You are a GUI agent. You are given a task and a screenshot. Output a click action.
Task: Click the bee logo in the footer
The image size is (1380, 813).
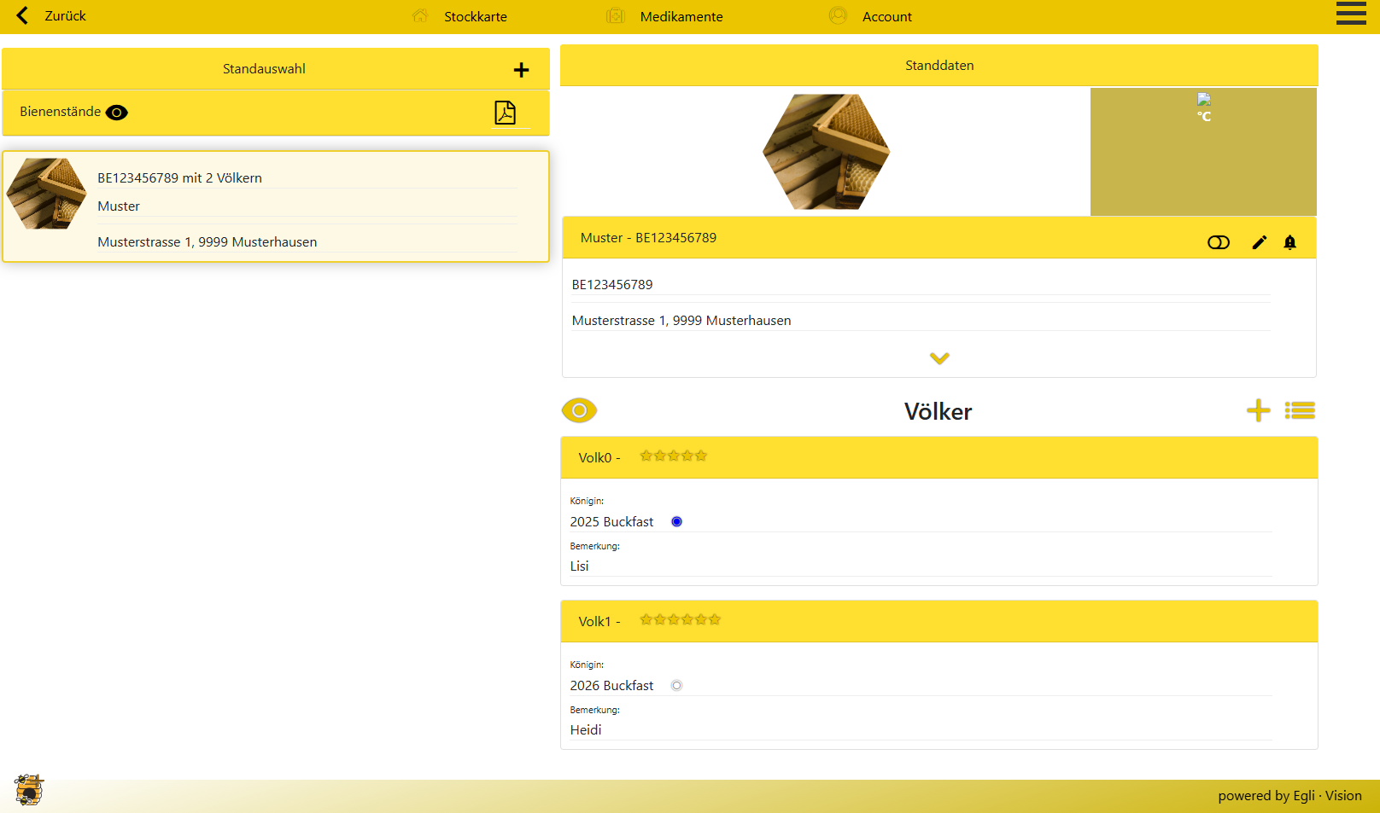[x=29, y=790]
